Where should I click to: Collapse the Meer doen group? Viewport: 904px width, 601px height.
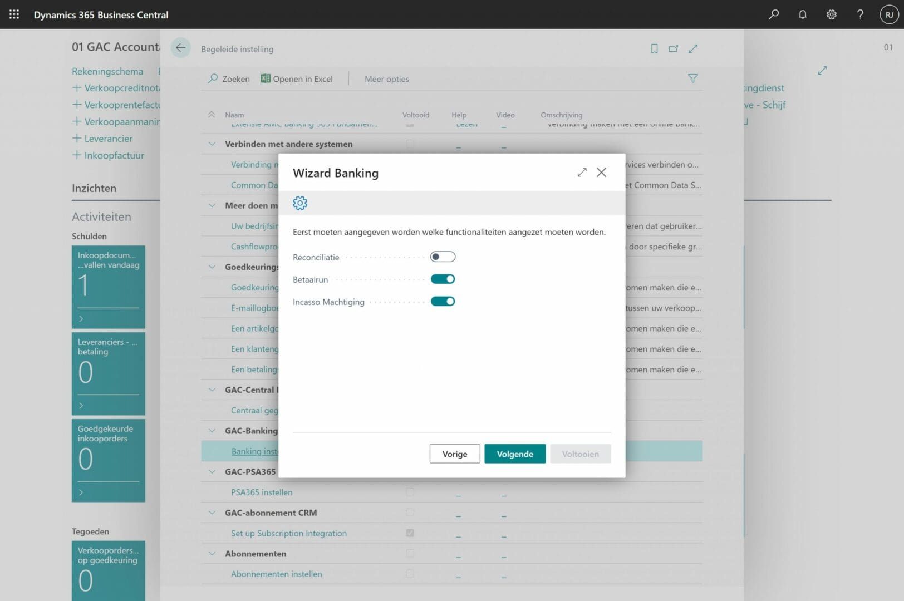click(212, 205)
